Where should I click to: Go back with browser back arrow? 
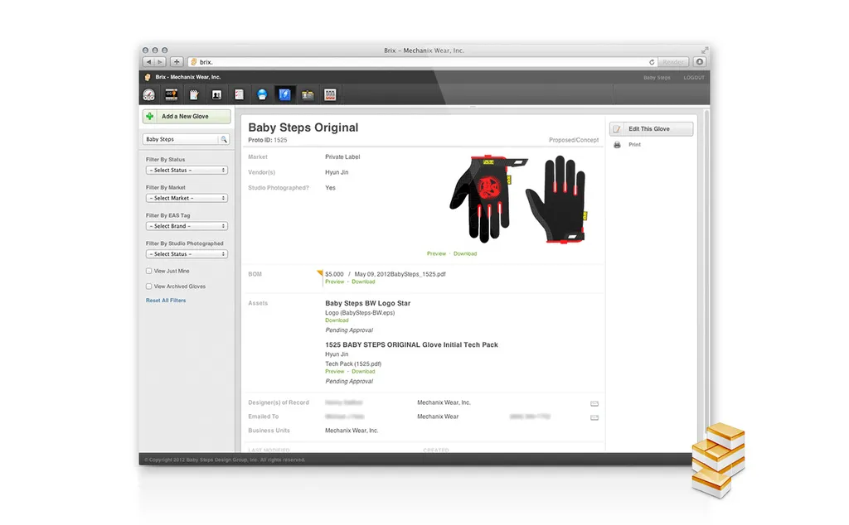pos(149,62)
